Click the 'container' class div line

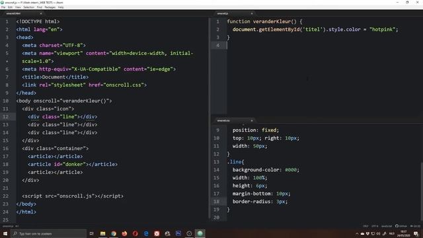tap(56, 148)
